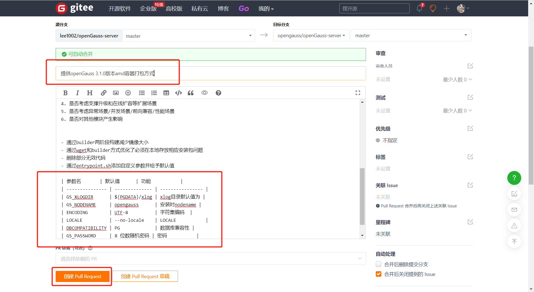Open the user avatar menu
534x292 pixels.
(463, 8)
